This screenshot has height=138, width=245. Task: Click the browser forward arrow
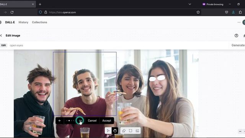[x=5, y=12]
